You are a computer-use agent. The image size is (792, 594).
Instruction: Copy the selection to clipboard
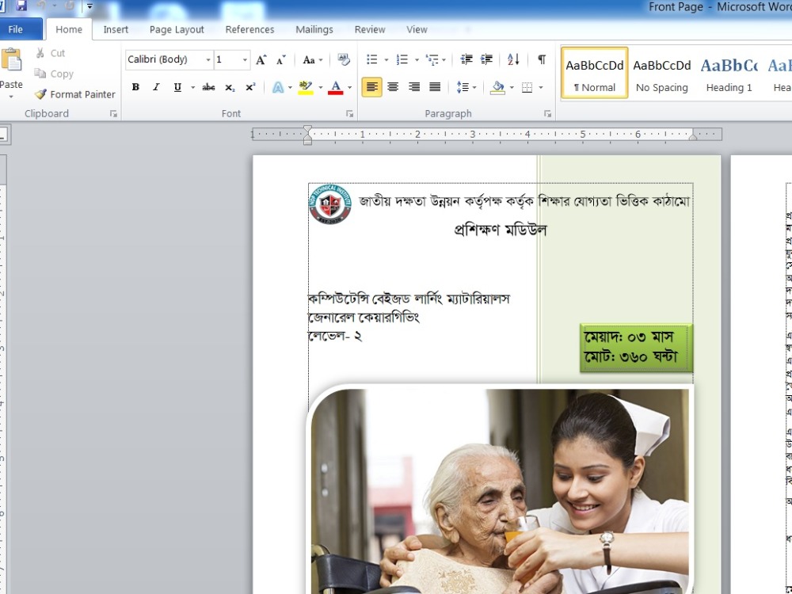coord(54,74)
